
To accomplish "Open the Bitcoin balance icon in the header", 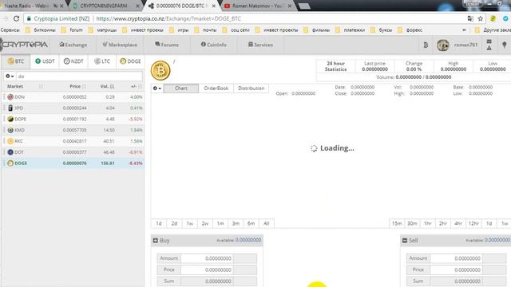I will coord(426,45).
